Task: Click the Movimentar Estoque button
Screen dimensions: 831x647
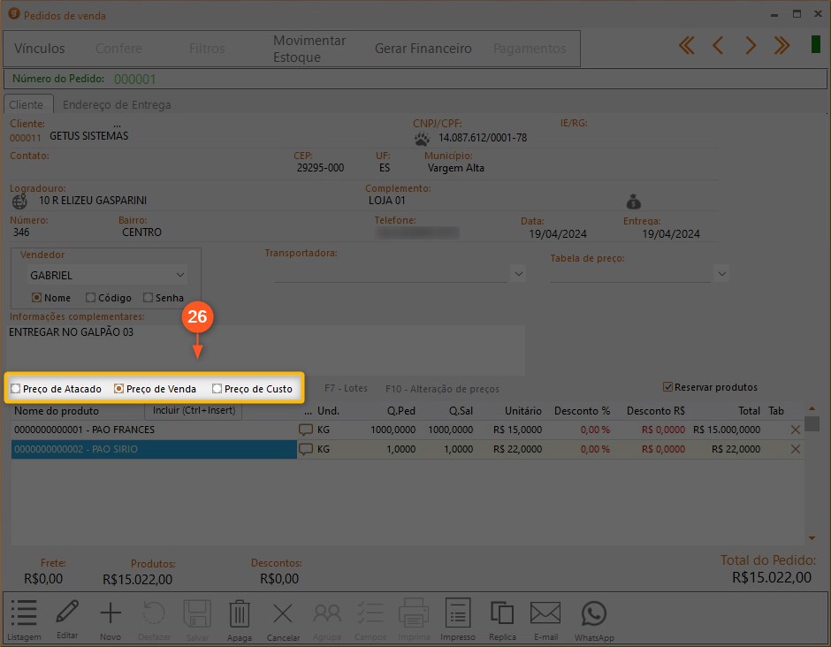Action: coord(309,49)
